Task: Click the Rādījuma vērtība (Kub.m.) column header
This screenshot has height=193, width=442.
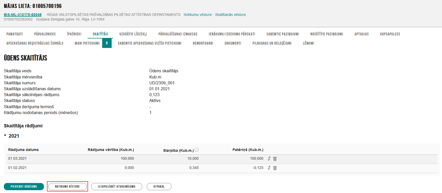Action: (111, 150)
